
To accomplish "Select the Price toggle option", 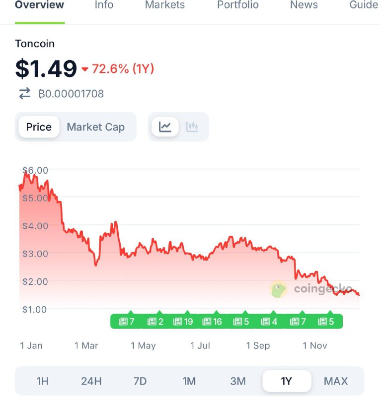I will click(x=39, y=127).
